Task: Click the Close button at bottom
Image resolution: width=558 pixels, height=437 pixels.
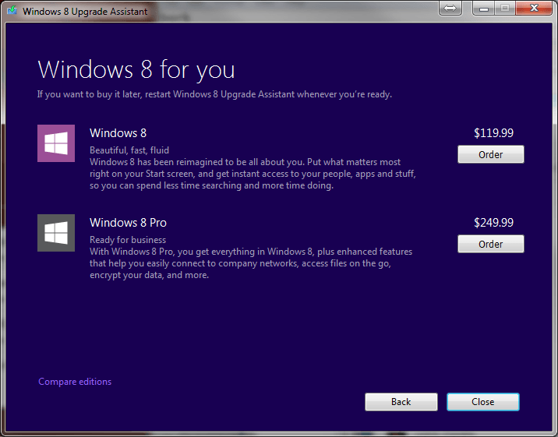Action: (483, 402)
